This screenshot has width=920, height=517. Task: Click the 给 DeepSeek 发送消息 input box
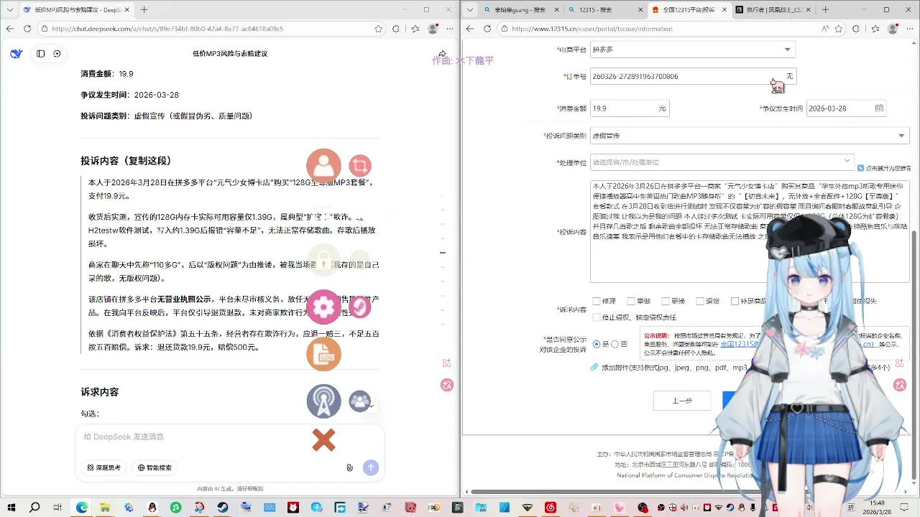click(x=230, y=437)
